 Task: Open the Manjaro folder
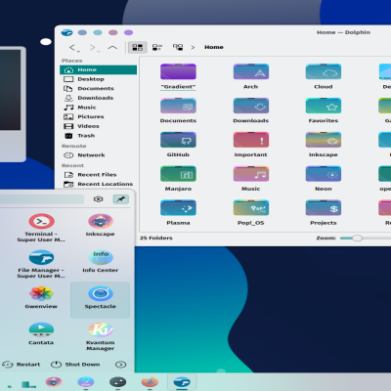tap(178, 174)
